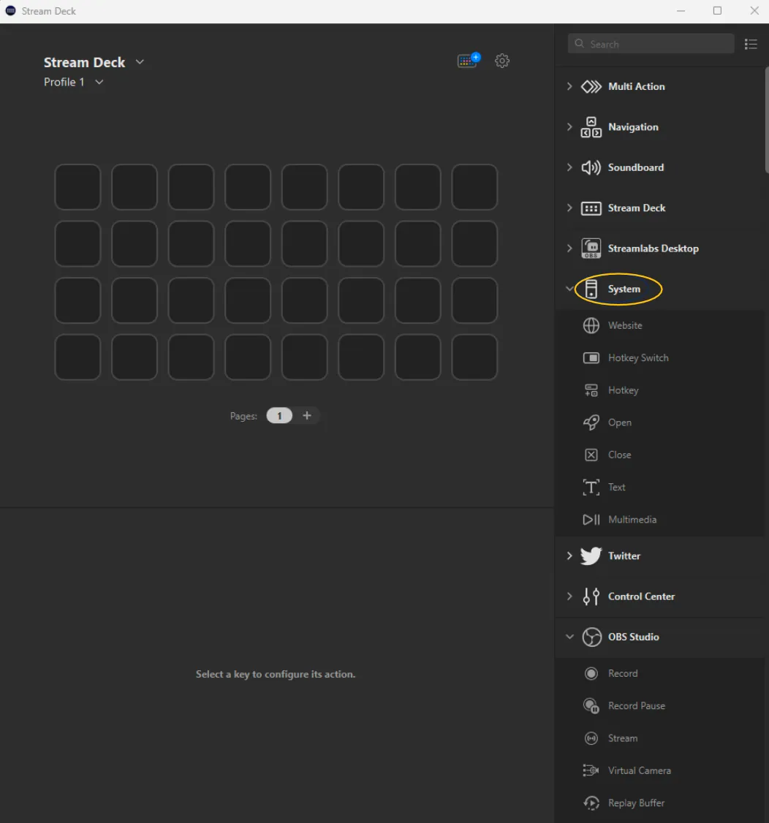Expand the Twitter category
Viewport: 769px width, 823px height.
point(569,555)
